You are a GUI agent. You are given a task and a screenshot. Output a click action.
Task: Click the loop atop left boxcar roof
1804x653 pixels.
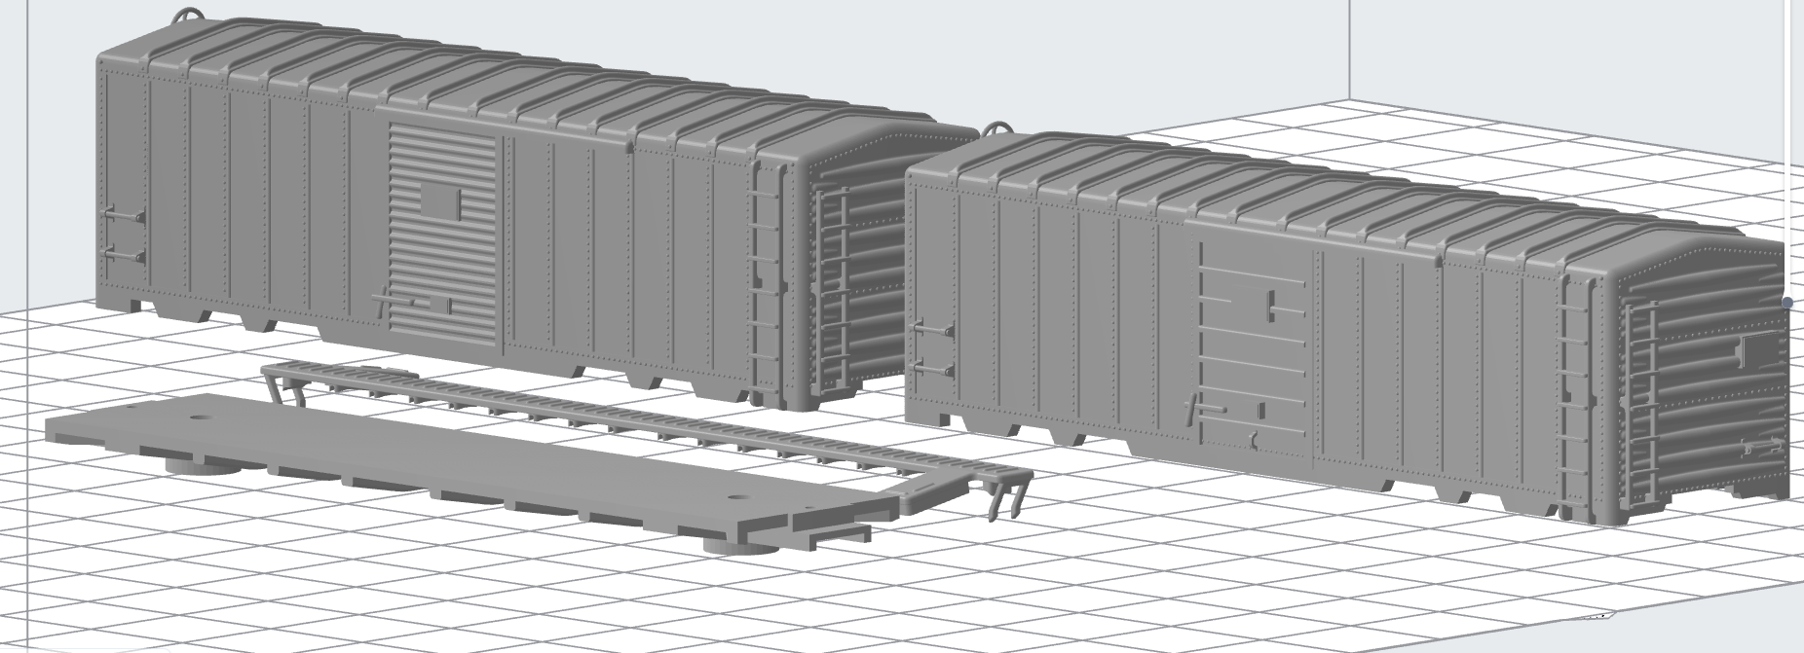click(x=190, y=16)
